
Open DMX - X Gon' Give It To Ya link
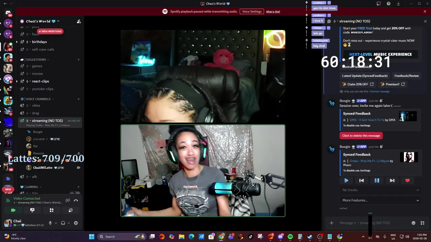(367, 120)
